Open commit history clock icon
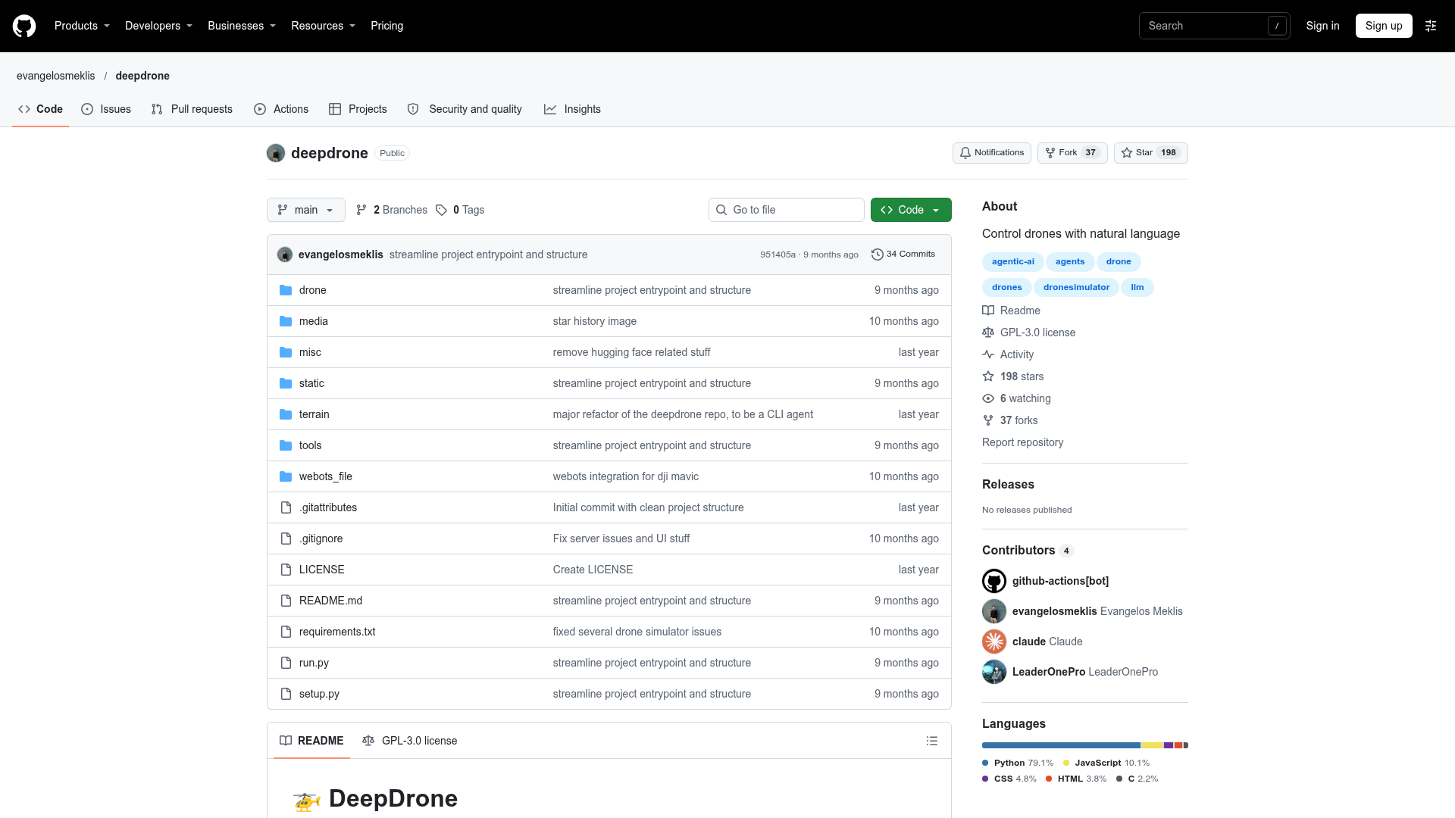Viewport: 1455px width, 818px height. (878, 254)
